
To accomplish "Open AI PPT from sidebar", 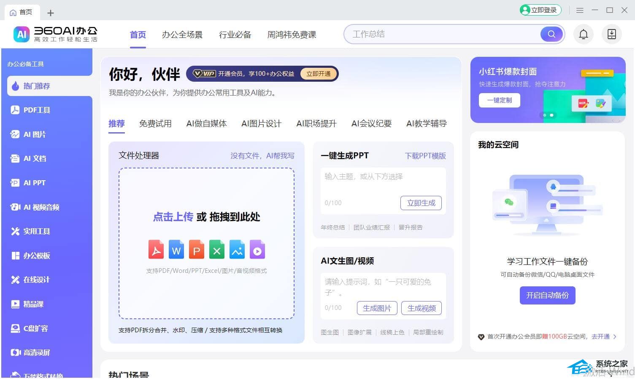I will [x=34, y=183].
